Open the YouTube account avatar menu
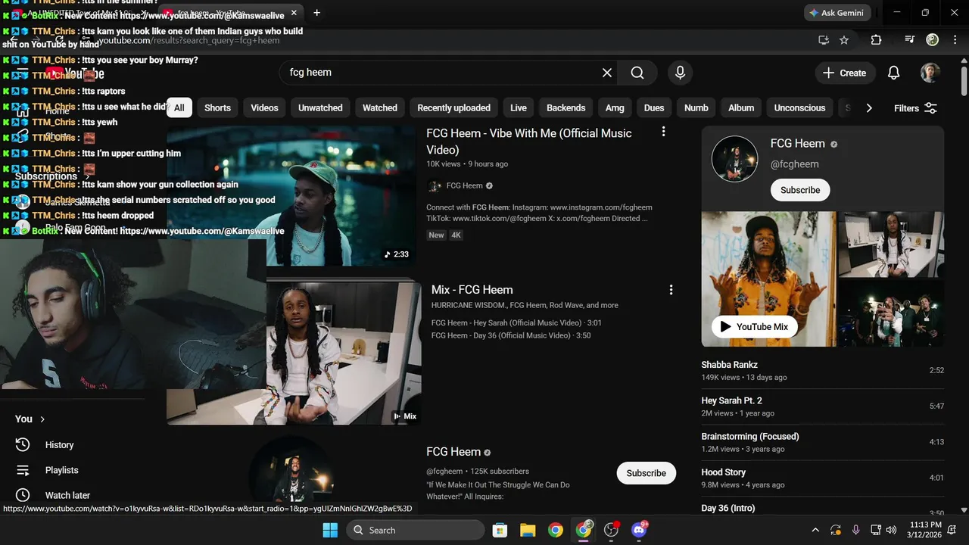This screenshot has width=969, height=545. pos(930,73)
